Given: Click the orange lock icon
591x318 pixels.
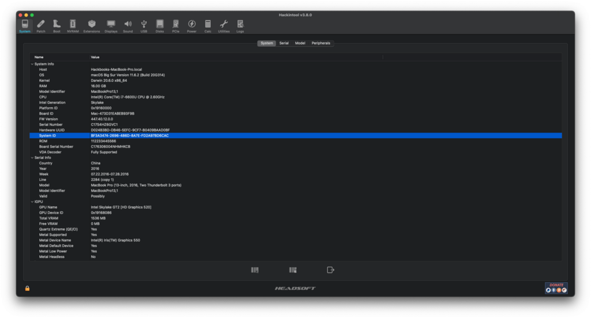Looking at the screenshot, I should (27, 288).
